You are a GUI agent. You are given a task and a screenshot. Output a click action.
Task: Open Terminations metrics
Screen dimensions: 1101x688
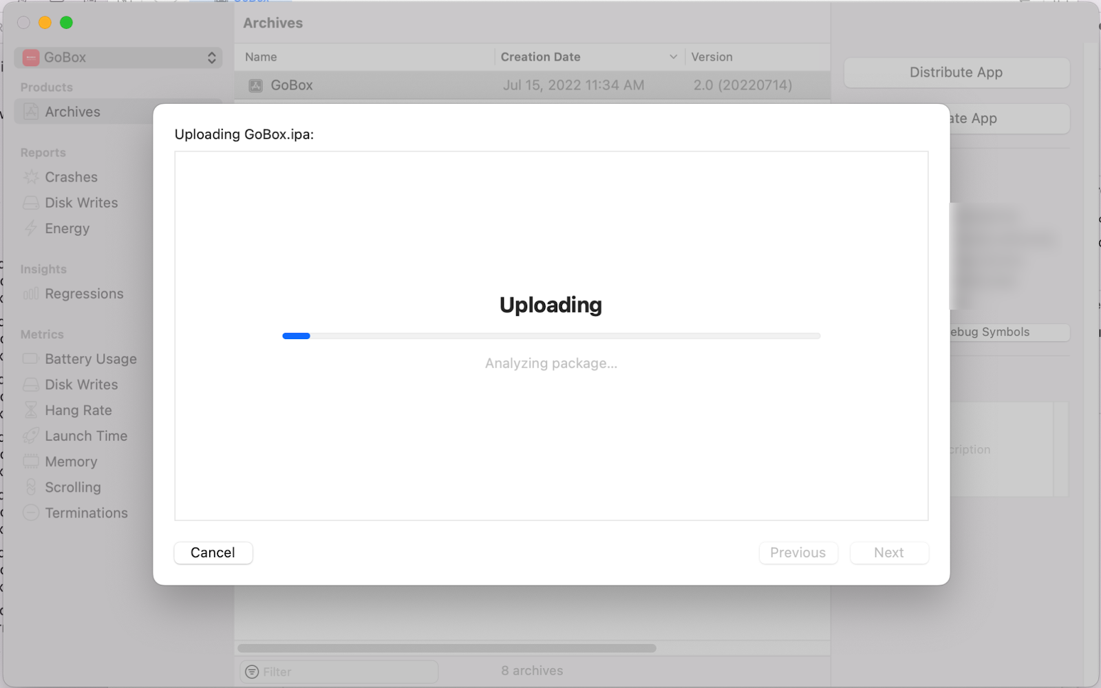[86, 513]
